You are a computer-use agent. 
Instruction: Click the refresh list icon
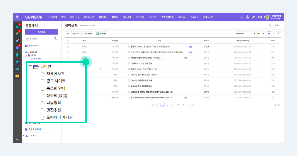[x=278, y=34]
